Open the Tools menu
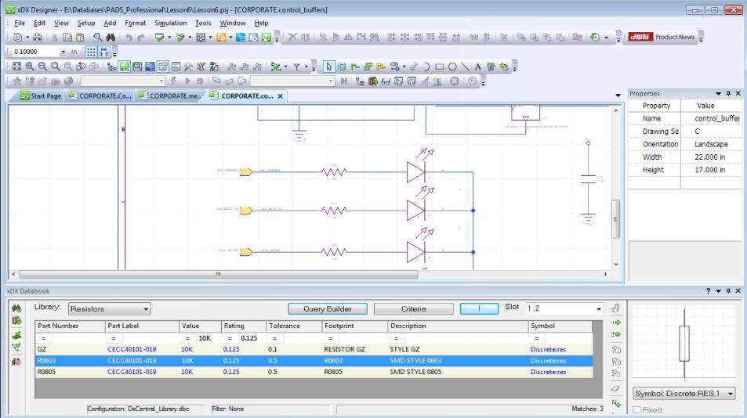The height and width of the screenshot is (418, 747). pyautogui.click(x=203, y=23)
